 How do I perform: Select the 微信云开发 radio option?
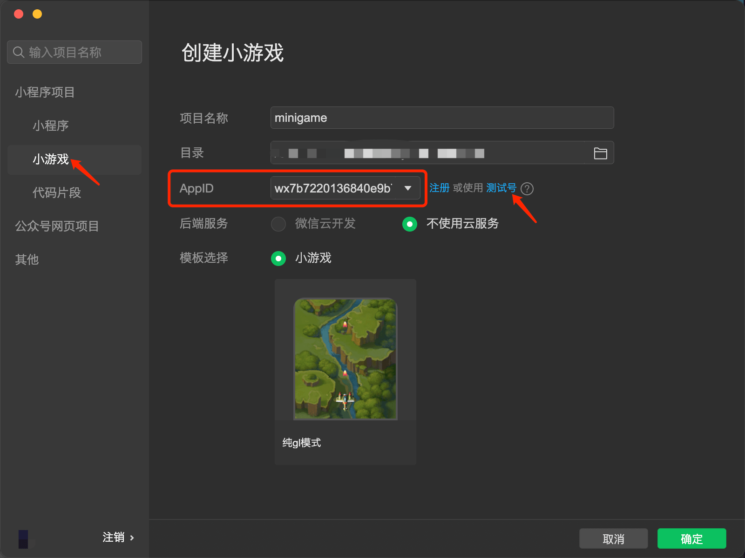(278, 224)
